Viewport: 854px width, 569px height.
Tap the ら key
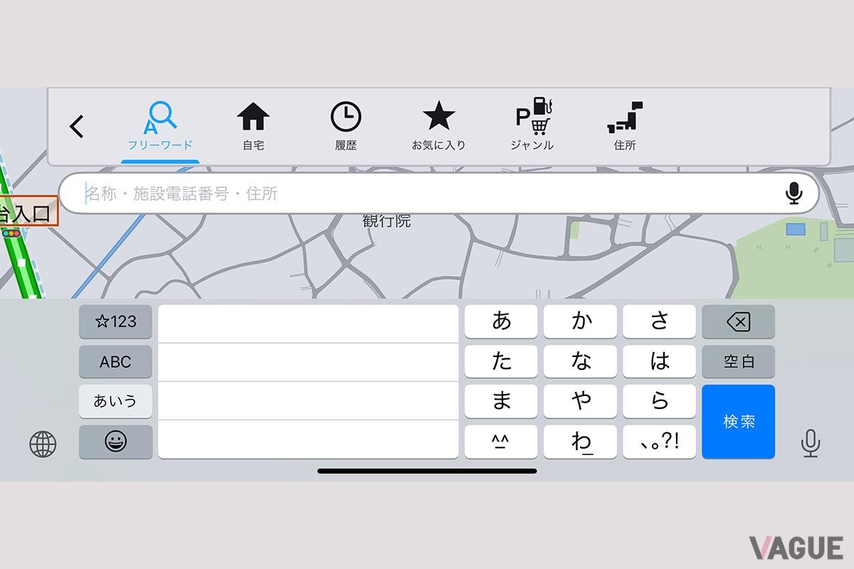pyautogui.click(x=659, y=401)
